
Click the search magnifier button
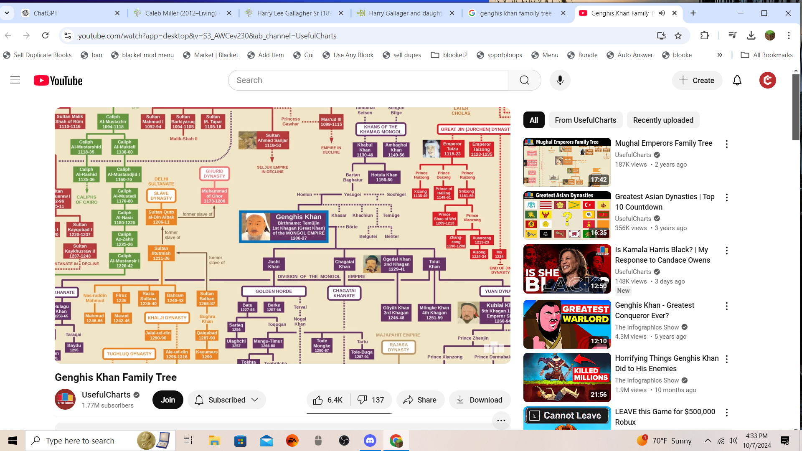[x=524, y=80]
